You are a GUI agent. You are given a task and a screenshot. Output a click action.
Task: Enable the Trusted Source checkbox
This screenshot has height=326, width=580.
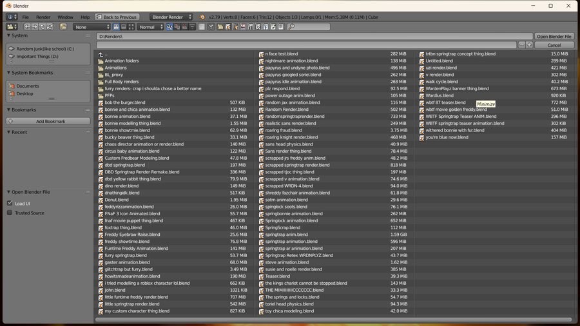(10, 213)
